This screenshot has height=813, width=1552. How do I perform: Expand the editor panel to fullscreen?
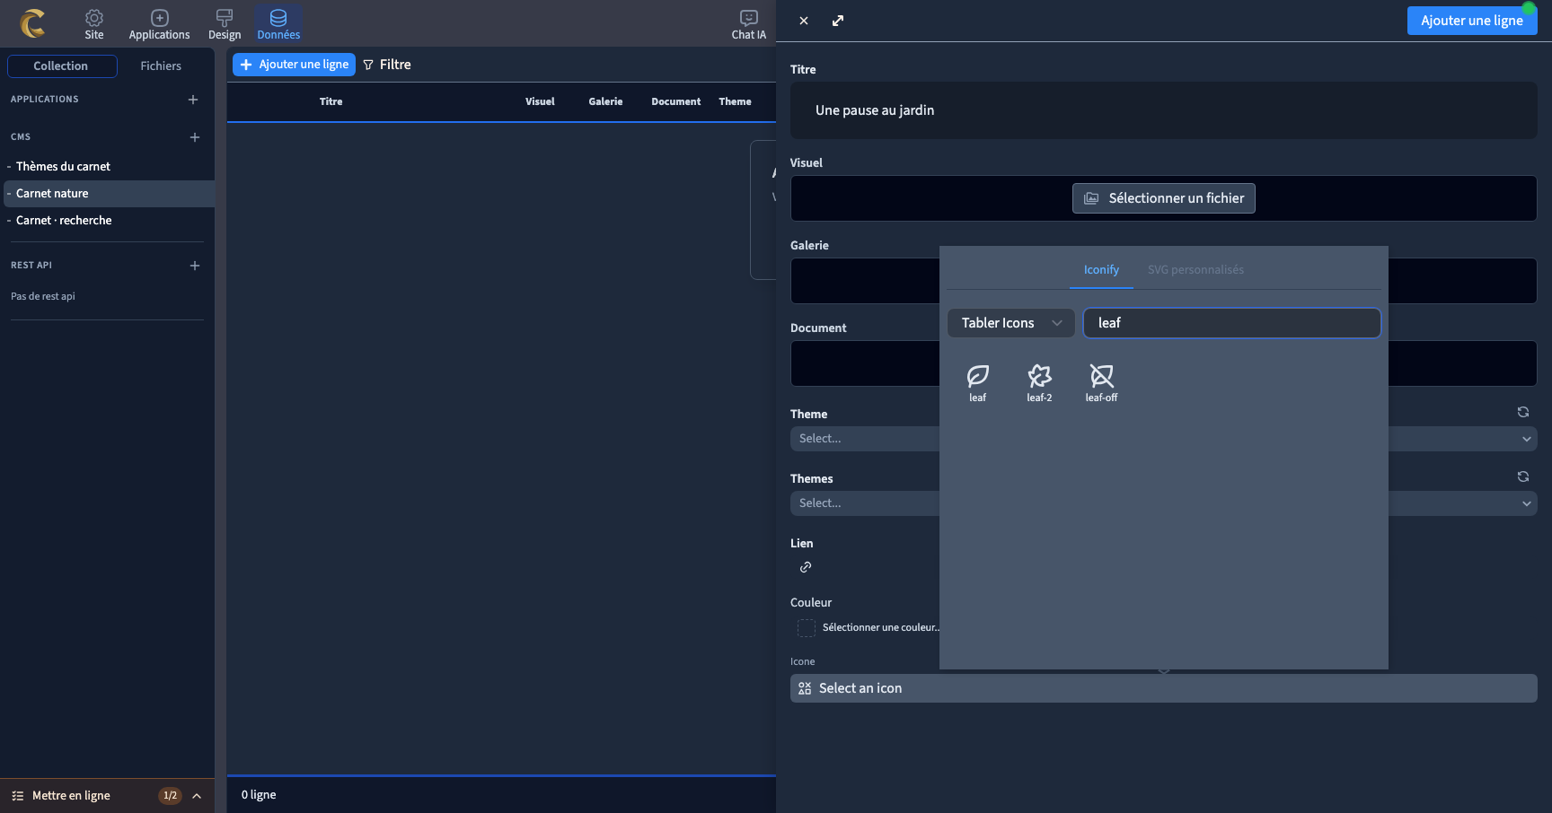838,21
